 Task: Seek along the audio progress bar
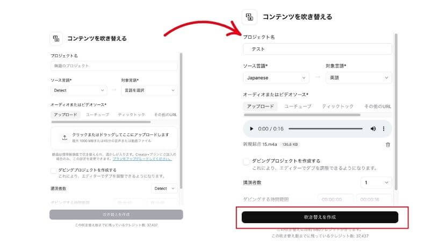(326, 129)
